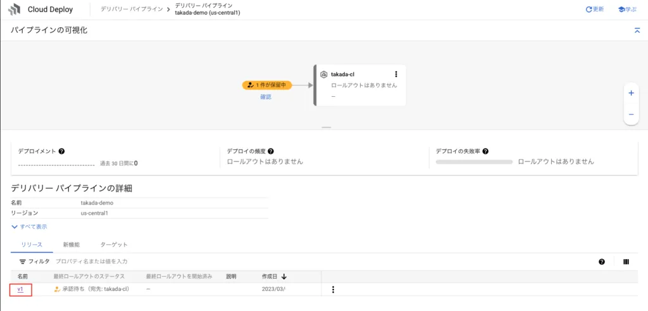The width and height of the screenshot is (648, 311).
Task: Go to デリバリー パイプライン breadcrumb link
Action: (132, 9)
